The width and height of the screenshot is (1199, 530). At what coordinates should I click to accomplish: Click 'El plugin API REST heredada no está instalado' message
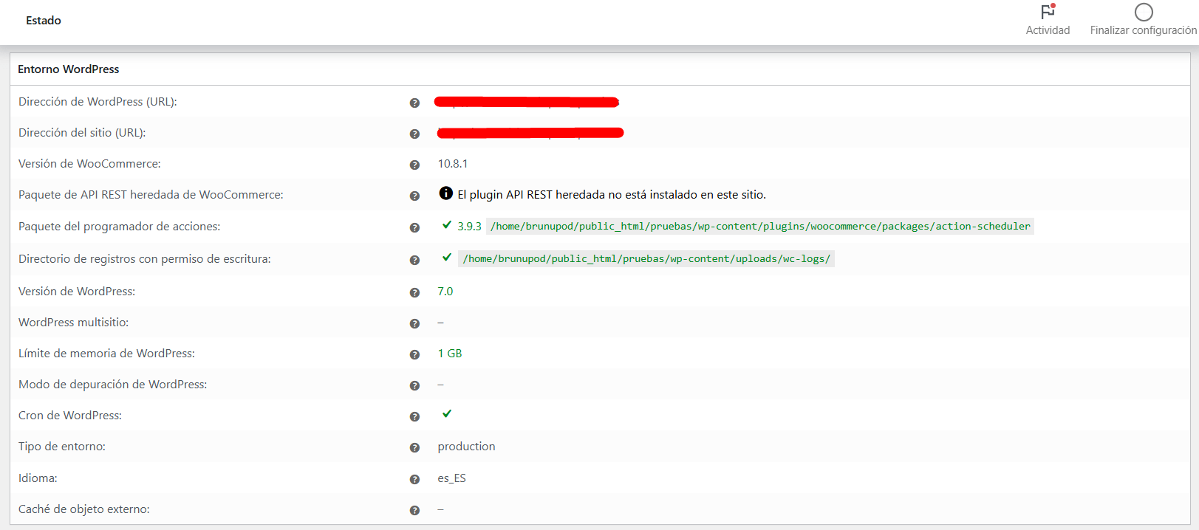pyautogui.click(x=612, y=195)
